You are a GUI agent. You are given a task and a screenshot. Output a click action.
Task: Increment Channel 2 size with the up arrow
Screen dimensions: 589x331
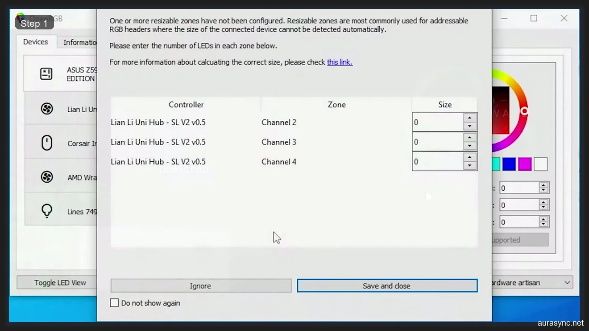[x=469, y=119]
